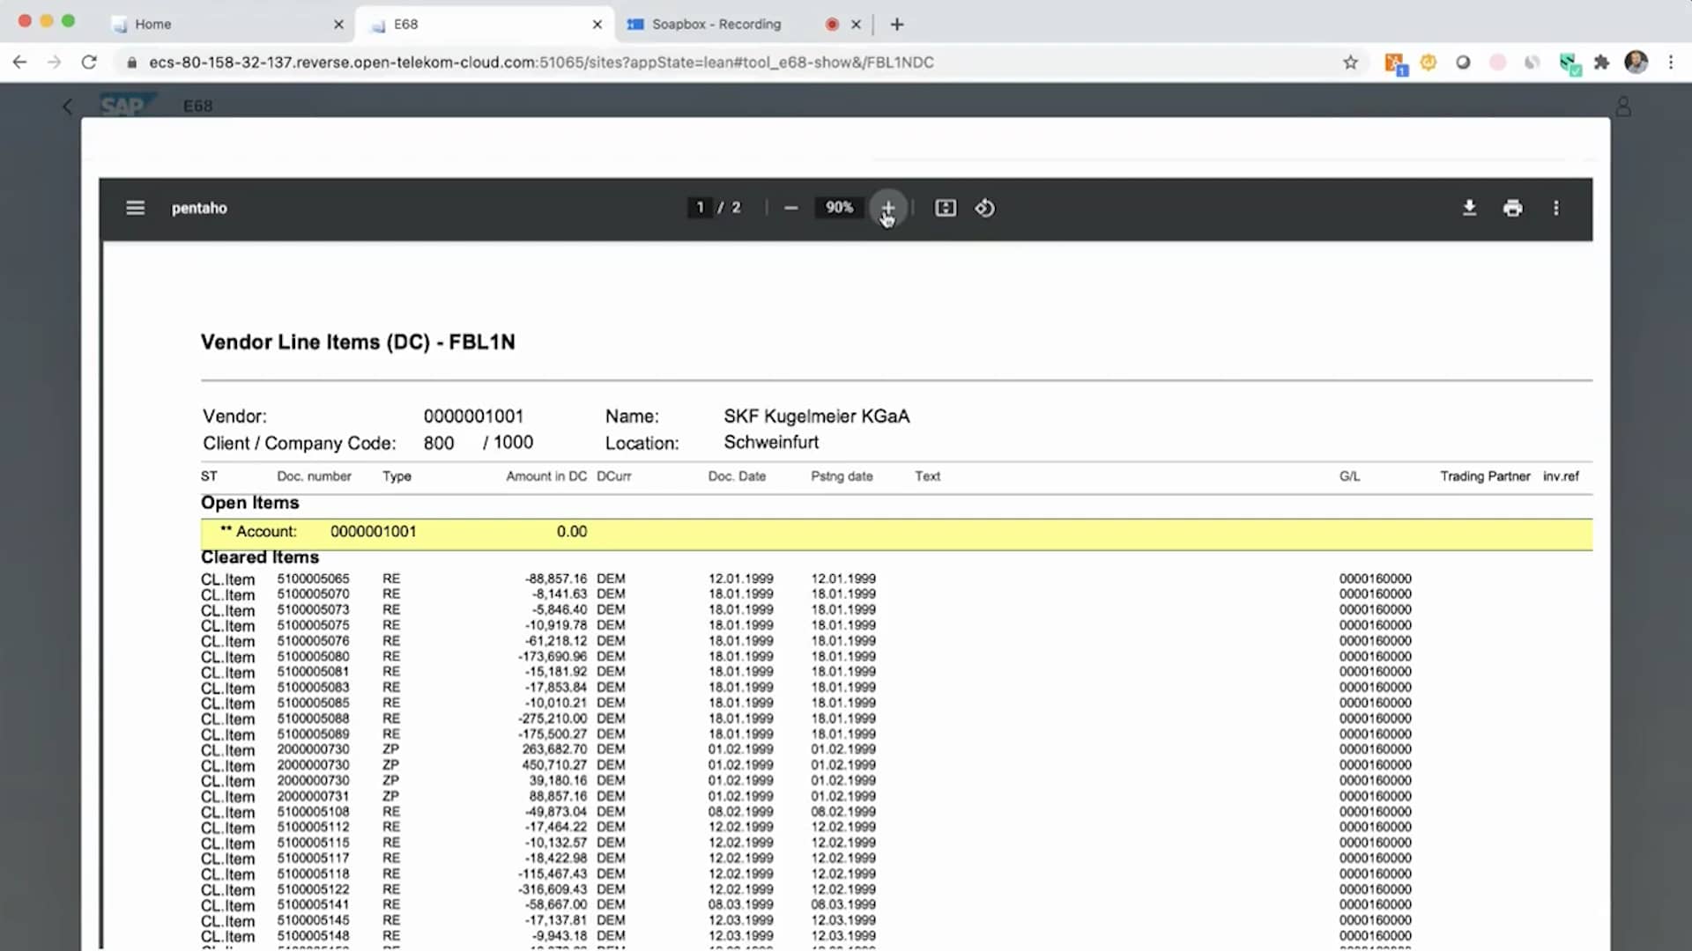Click the SAP back arrow
This screenshot has height=951, width=1692.
pyautogui.click(x=68, y=107)
